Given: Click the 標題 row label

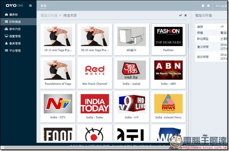Looking at the screenshot, I should coord(200,33).
